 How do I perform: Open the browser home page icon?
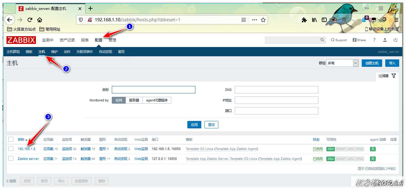pos(40,20)
